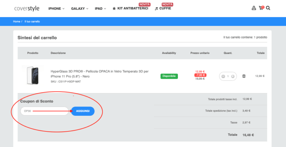Click the quantity value field in the stepper
The height and width of the screenshot is (147, 286).
pyautogui.click(x=228, y=76)
